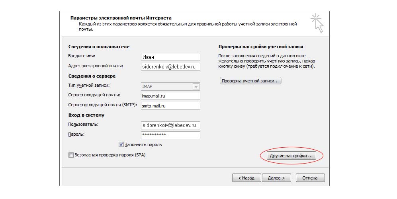397x199 pixels.
Task: Click the 'Параметры электронной почты Интернета' heading
Action: tap(121, 18)
